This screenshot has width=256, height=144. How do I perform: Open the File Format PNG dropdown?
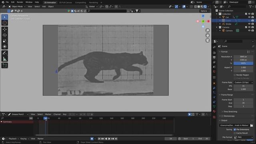pyautogui.click(x=243, y=137)
